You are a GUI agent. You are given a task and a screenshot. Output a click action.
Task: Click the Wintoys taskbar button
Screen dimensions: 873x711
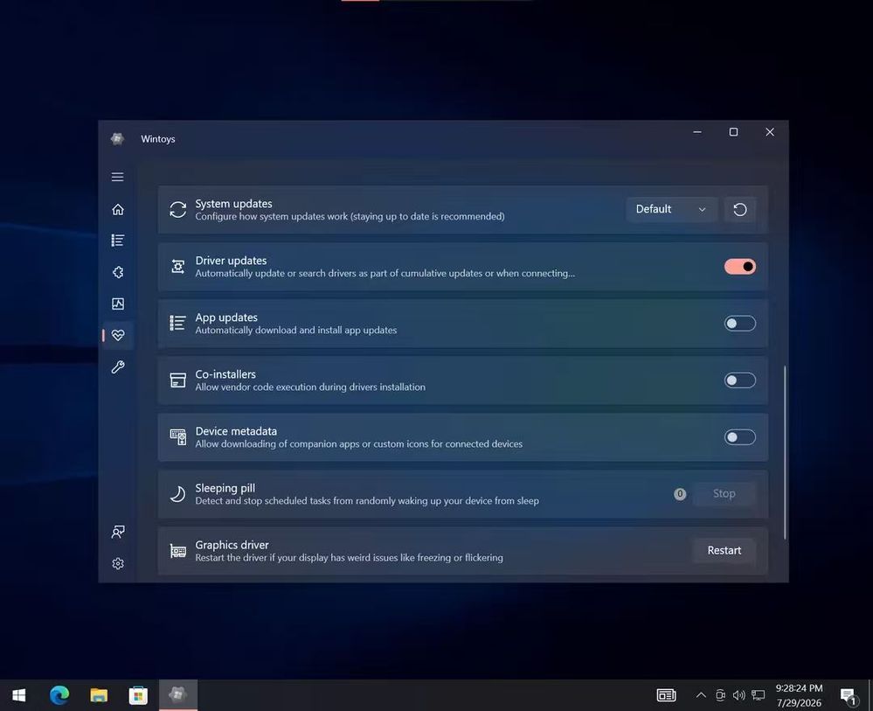click(x=177, y=695)
